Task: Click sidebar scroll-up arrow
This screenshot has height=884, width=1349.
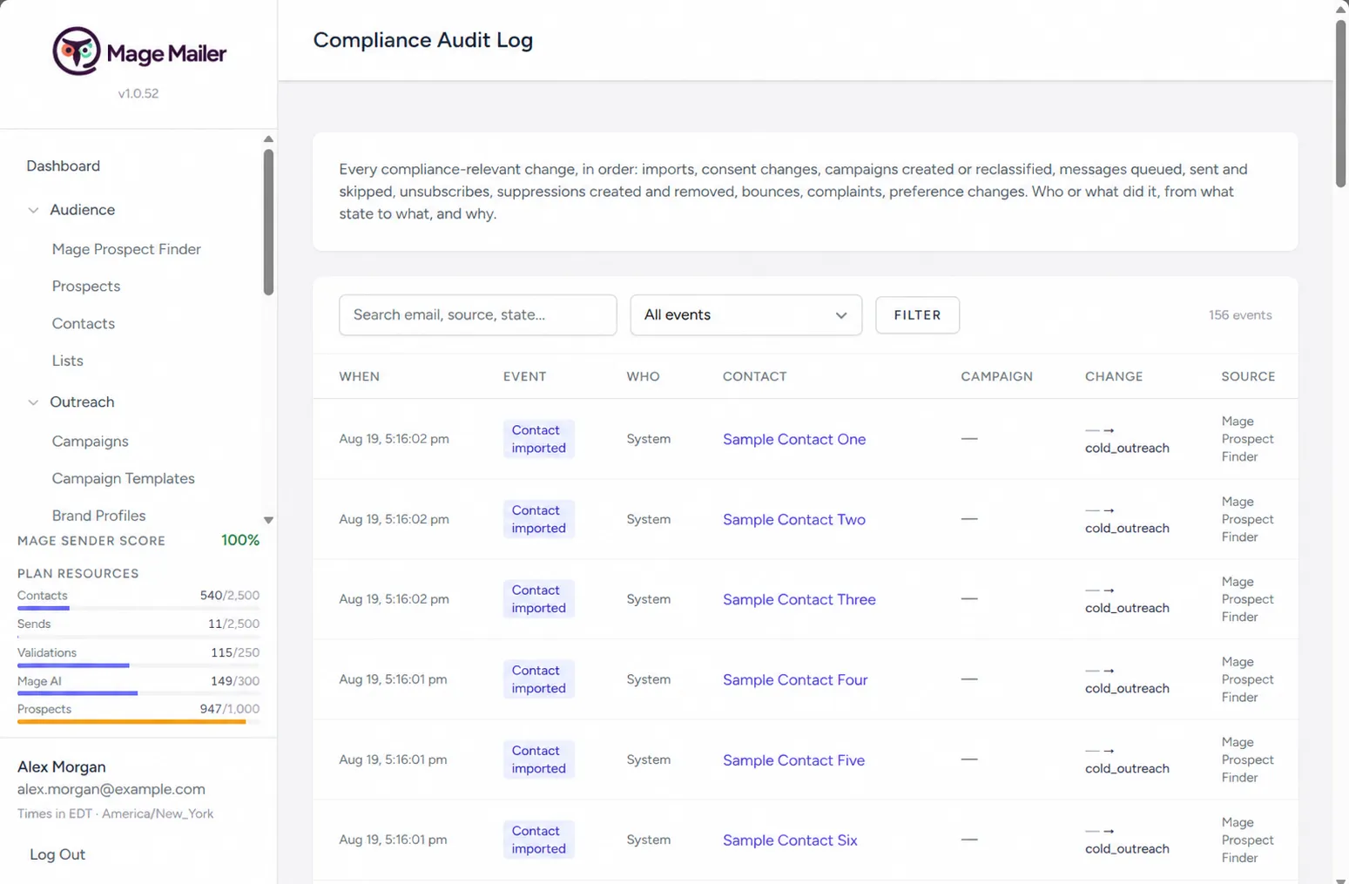Action: pyautogui.click(x=268, y=139)
